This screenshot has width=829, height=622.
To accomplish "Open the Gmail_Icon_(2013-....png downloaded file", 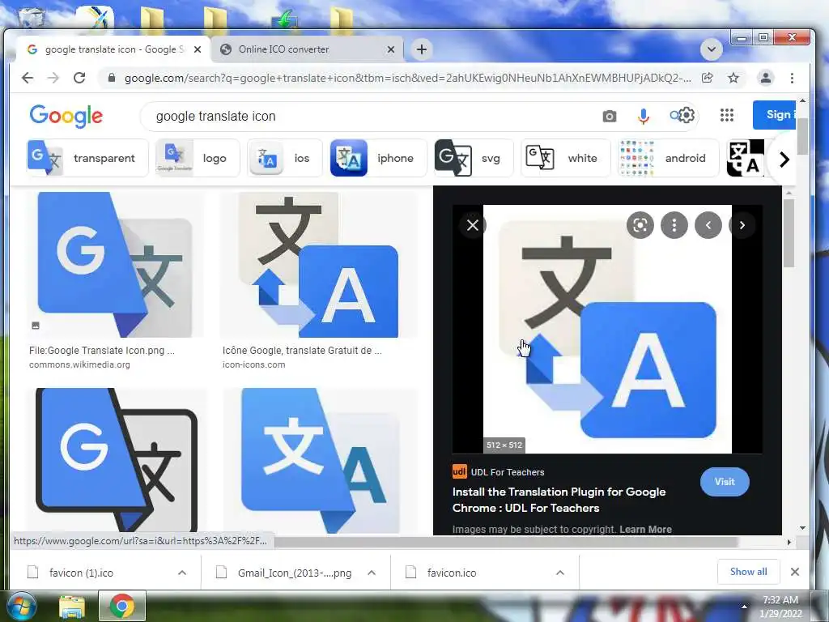I will (294, 573).
